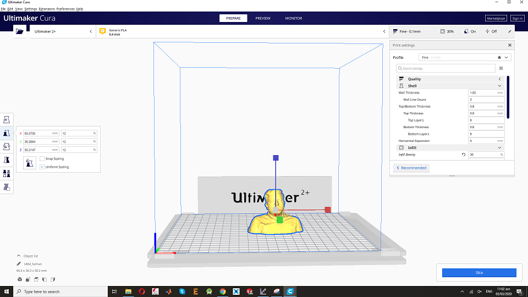This screenshot has height=297, width=528.
Task: Open the Edit menu
Action: point(10,9)
